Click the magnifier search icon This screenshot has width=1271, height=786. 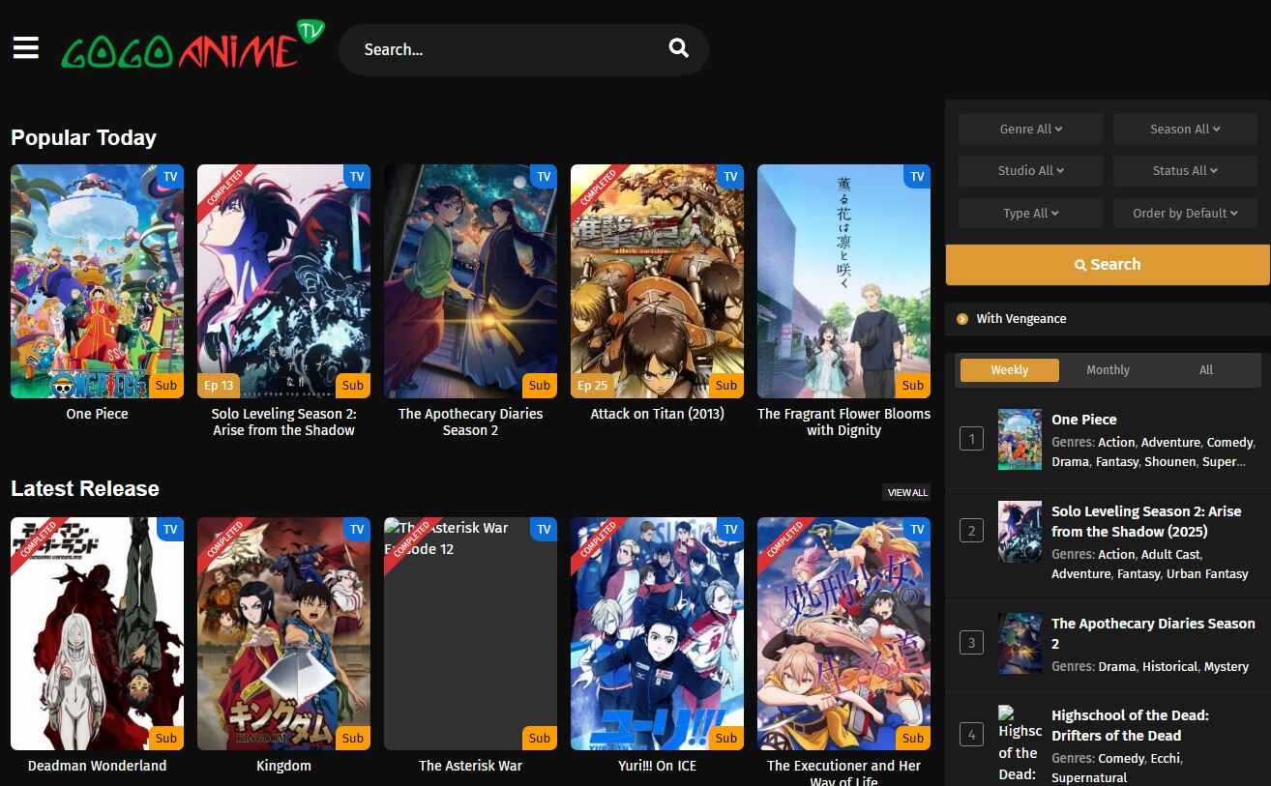[x=679, y=48]
